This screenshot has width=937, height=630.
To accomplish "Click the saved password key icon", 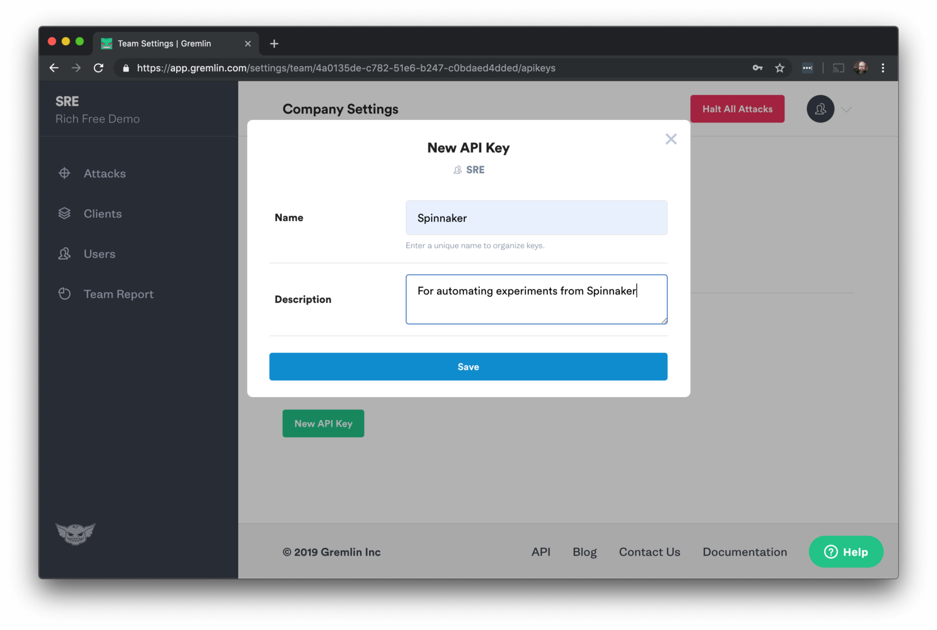I will coord(757,68).
